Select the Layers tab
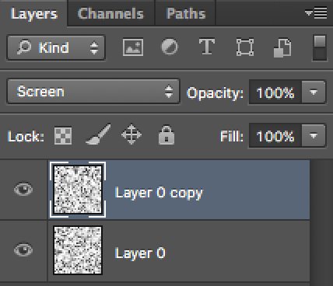 tap(34, 13)
